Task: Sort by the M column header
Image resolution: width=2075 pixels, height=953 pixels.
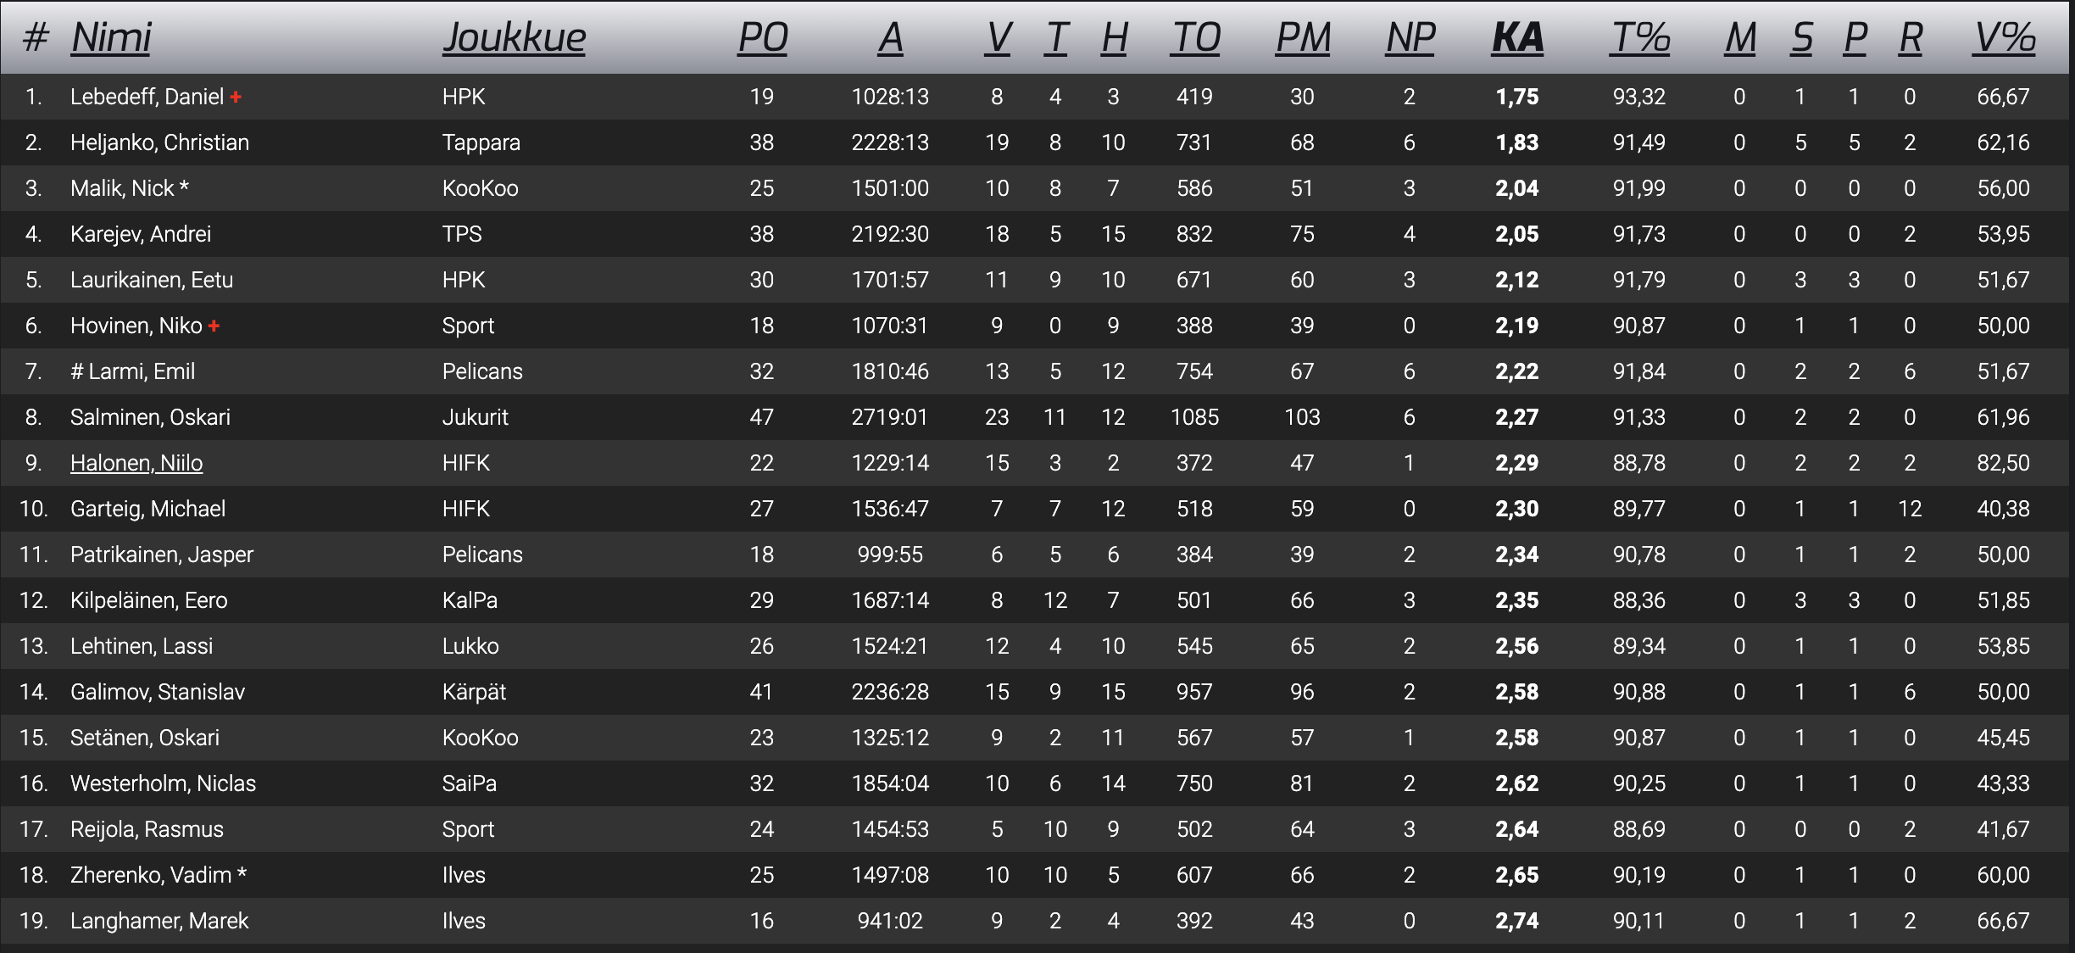Action: [x=1739, y=37]
